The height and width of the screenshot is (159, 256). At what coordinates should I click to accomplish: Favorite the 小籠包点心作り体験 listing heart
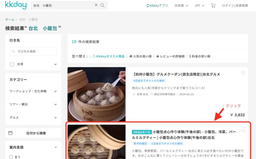pyautogui.click(x=243, y=131)
